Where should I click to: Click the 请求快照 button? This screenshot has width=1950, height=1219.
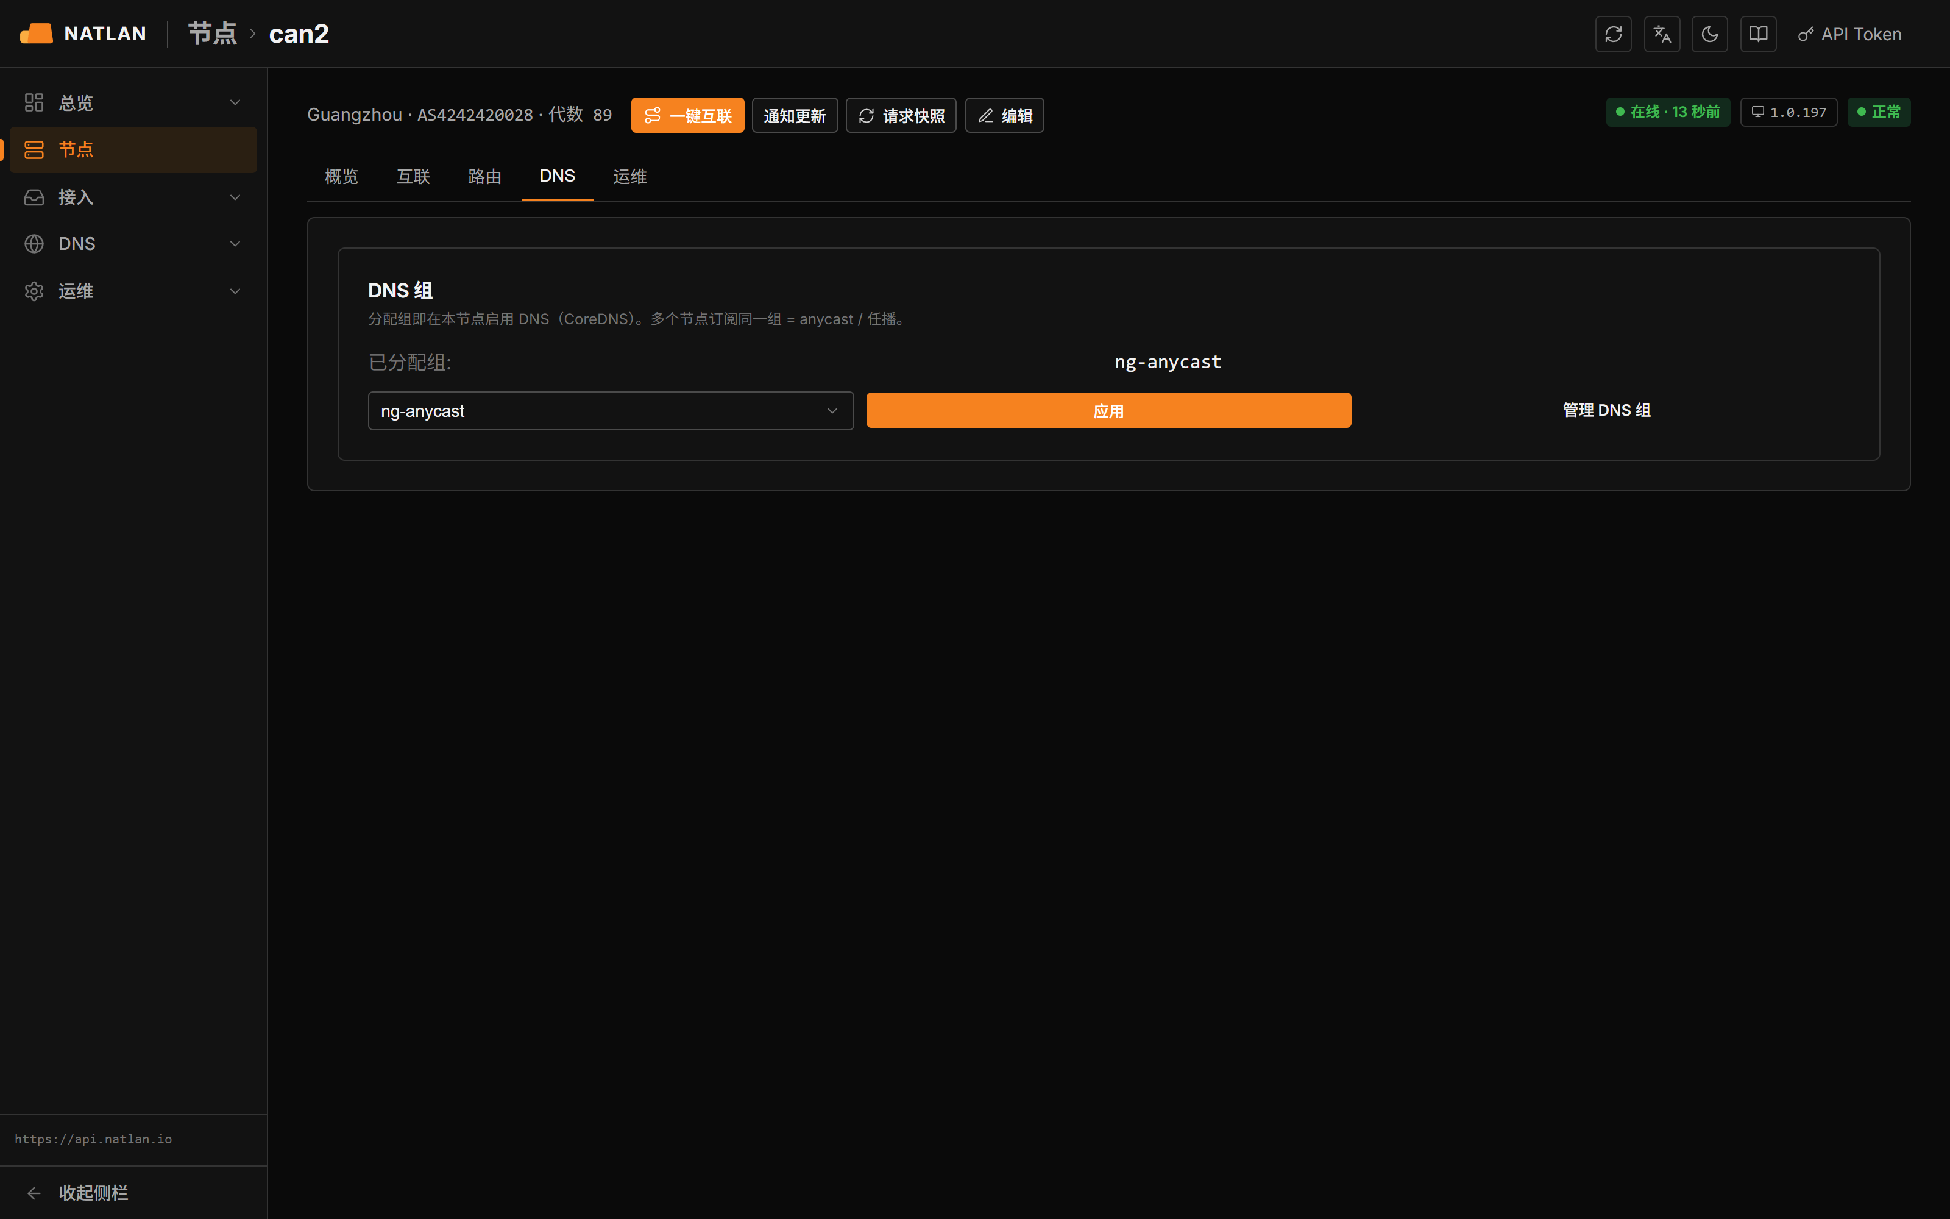click(x=901, y=115)
